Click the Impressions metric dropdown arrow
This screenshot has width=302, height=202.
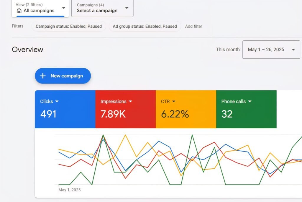pyautogui.click(x=130, y=101)
